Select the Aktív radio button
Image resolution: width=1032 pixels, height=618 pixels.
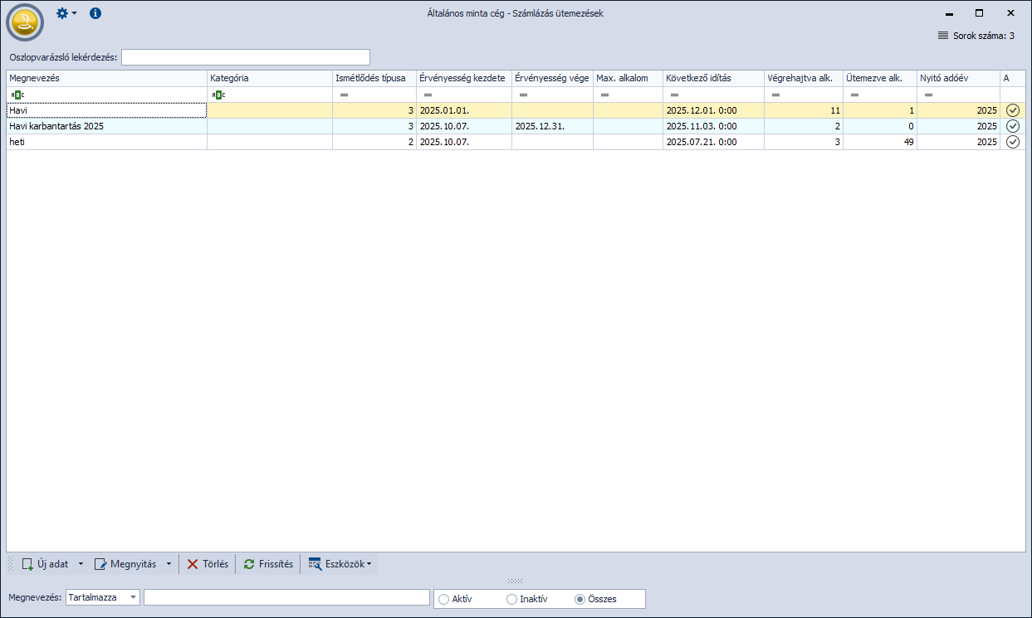[x=443, y=599]
